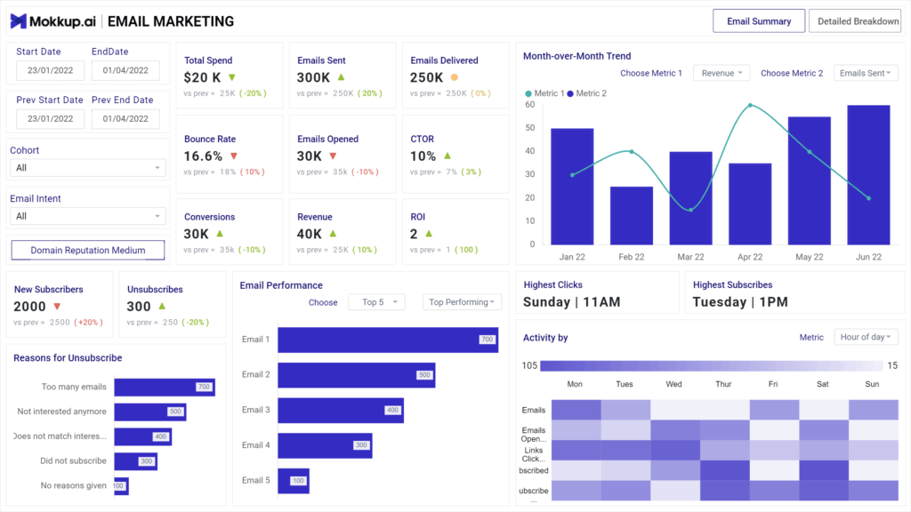Click the activity heatmap gradient legend bar
The image size is (911, 512).
click(x=711, y=366)
